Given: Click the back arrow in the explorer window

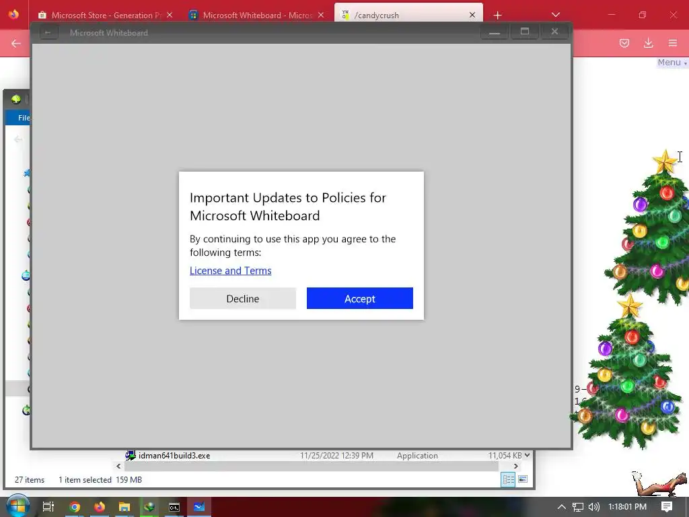Looking at the screenshot, I should click(18, 139).
